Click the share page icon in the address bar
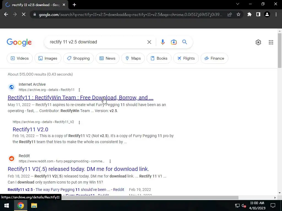Screen dimensions: 282x211 (x=230, y=15)
